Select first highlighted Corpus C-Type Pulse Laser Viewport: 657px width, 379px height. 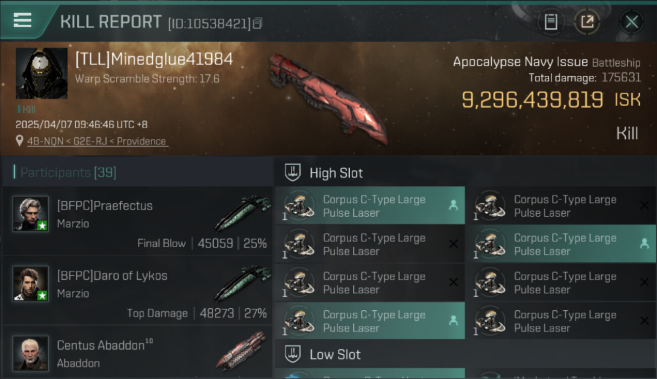point(370,206)
